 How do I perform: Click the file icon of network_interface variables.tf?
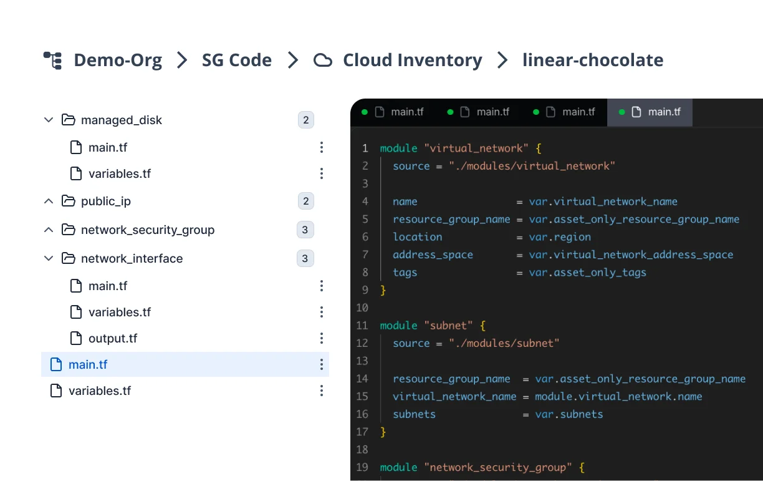[x=76, y=313]
